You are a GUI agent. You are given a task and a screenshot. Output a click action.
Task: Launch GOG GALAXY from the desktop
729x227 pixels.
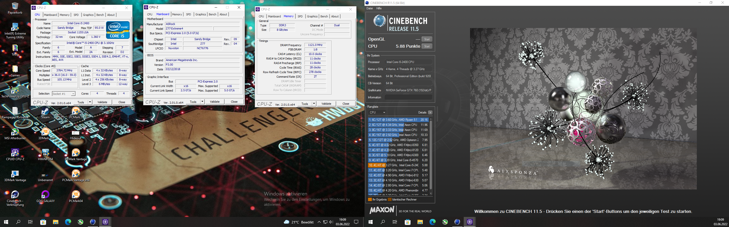click(x=45, y=197)
